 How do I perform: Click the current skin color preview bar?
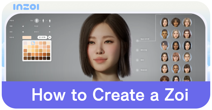(x=27, y=37)
